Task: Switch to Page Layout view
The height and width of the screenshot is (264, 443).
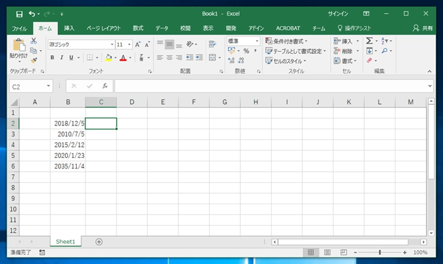Action: pyautogui.click(x=327, y=252)
